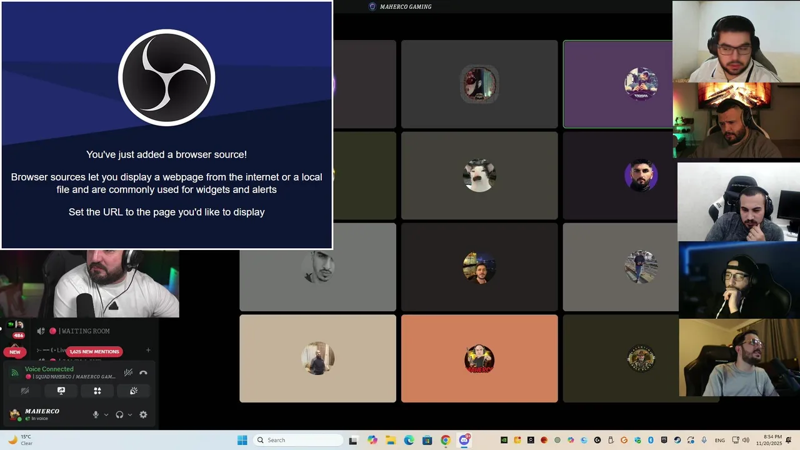Select the orange MAHERCO participant tile
The height and width of the screenshot is (450, 800).
(x=479, y=359)
